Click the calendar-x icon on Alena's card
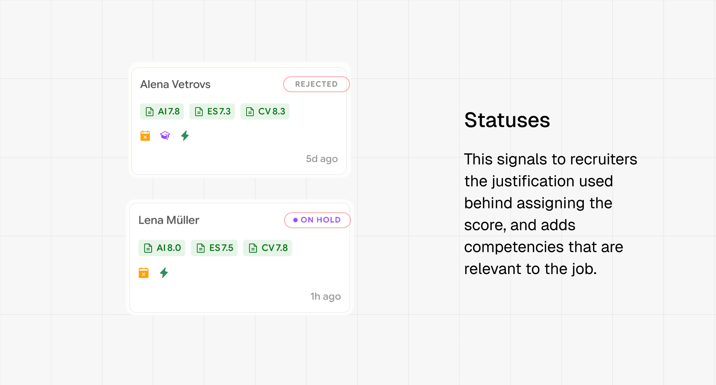This screenshot has height=385, width=716. [146, 136]
